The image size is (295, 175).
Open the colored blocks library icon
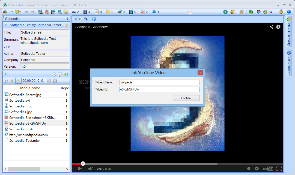point(5,12)
